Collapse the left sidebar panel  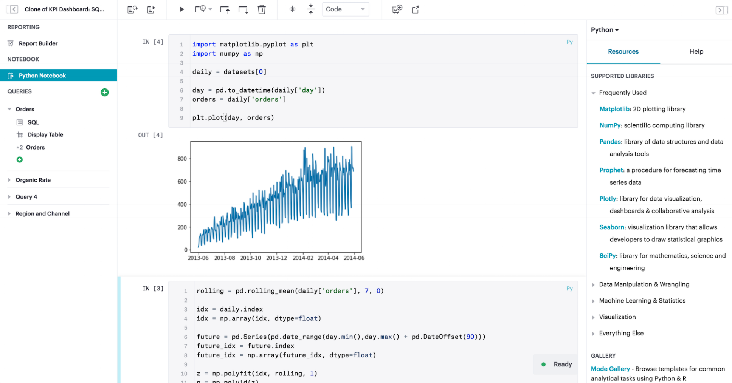pos(13,9)
